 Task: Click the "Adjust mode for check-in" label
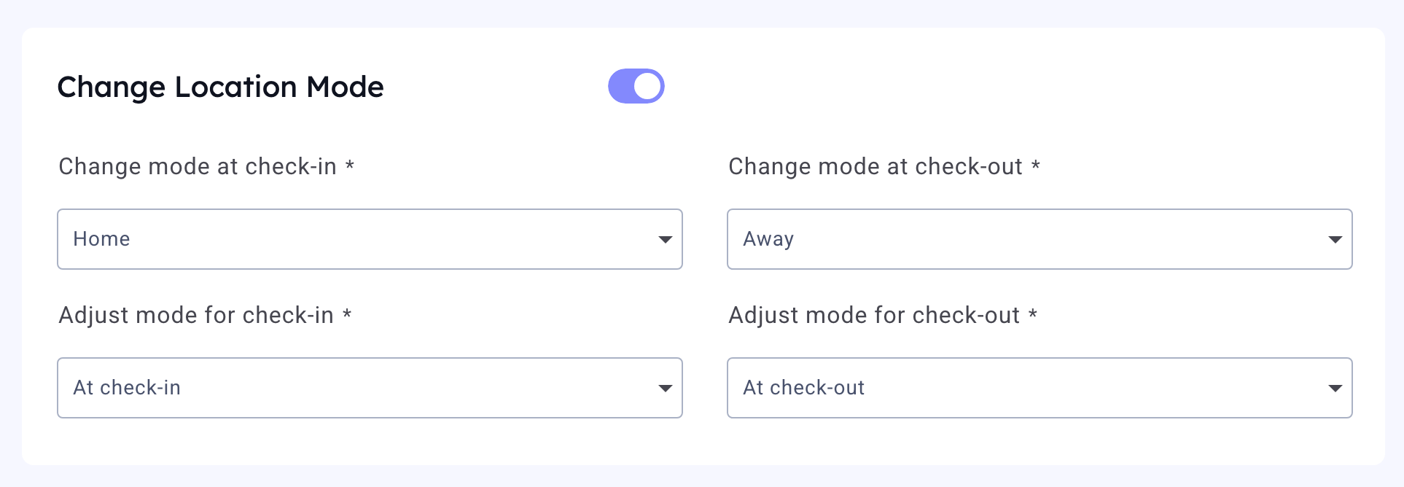click(196, 315)
